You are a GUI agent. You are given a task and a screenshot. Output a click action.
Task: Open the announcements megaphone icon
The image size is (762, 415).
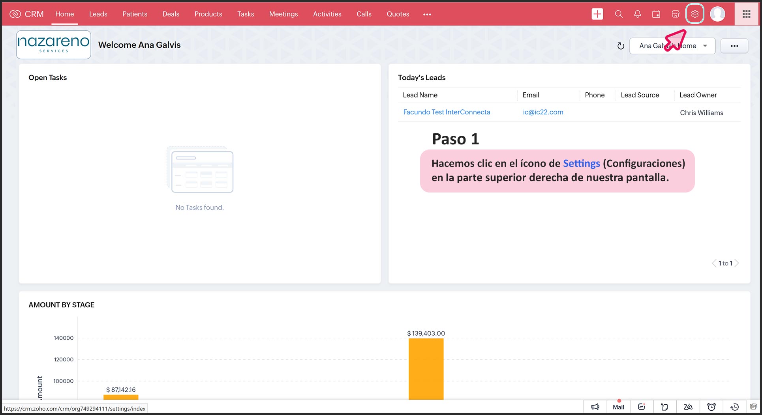(595, 407)
